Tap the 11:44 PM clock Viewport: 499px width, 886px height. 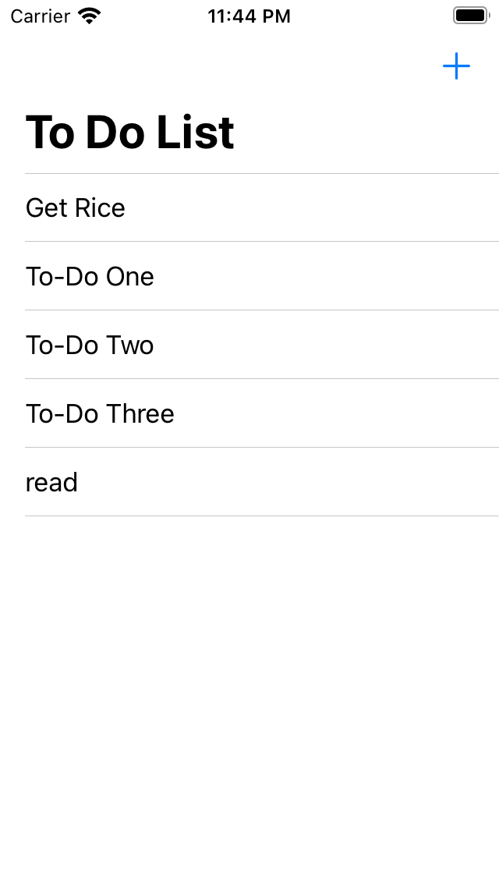(x=249, y=16)
